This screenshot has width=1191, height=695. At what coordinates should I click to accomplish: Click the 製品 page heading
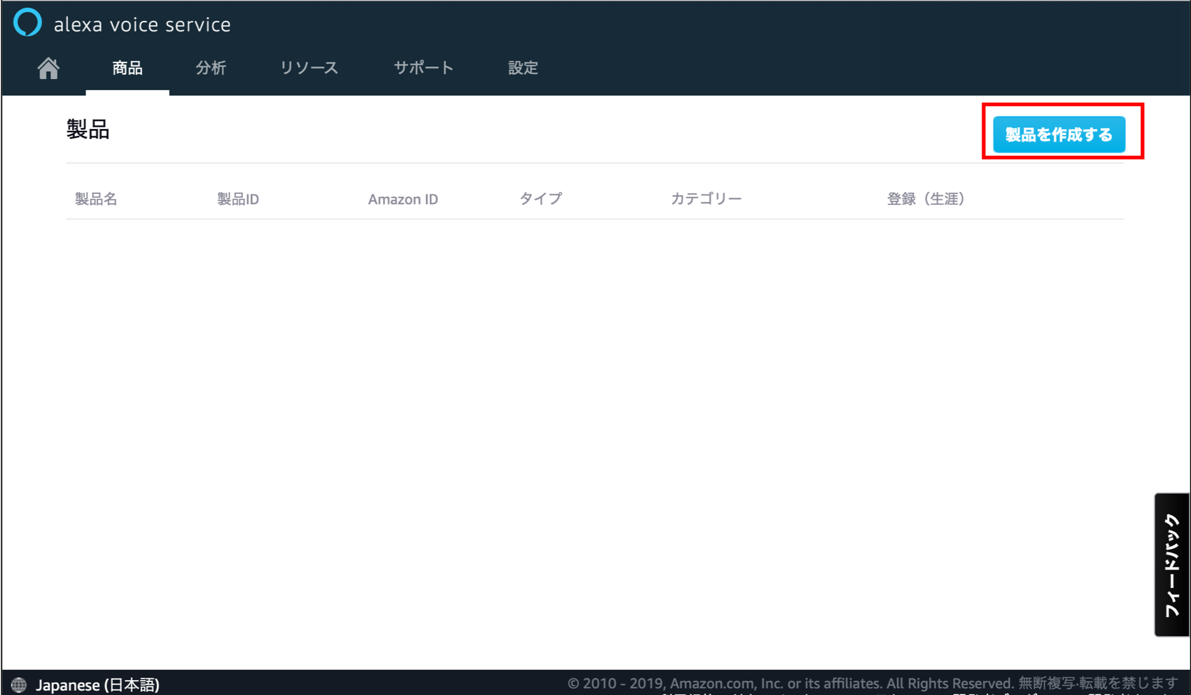click(87, 130)
